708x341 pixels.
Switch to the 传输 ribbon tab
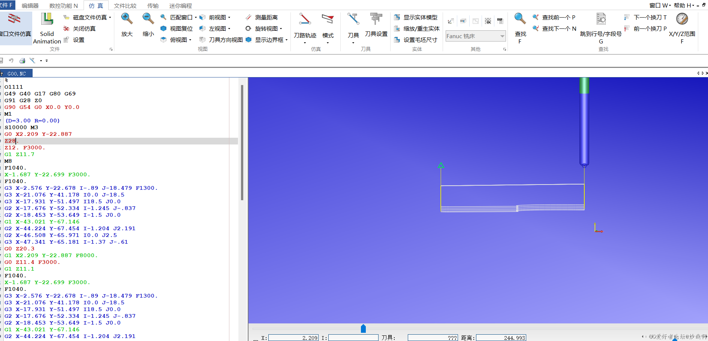point(153,6)
